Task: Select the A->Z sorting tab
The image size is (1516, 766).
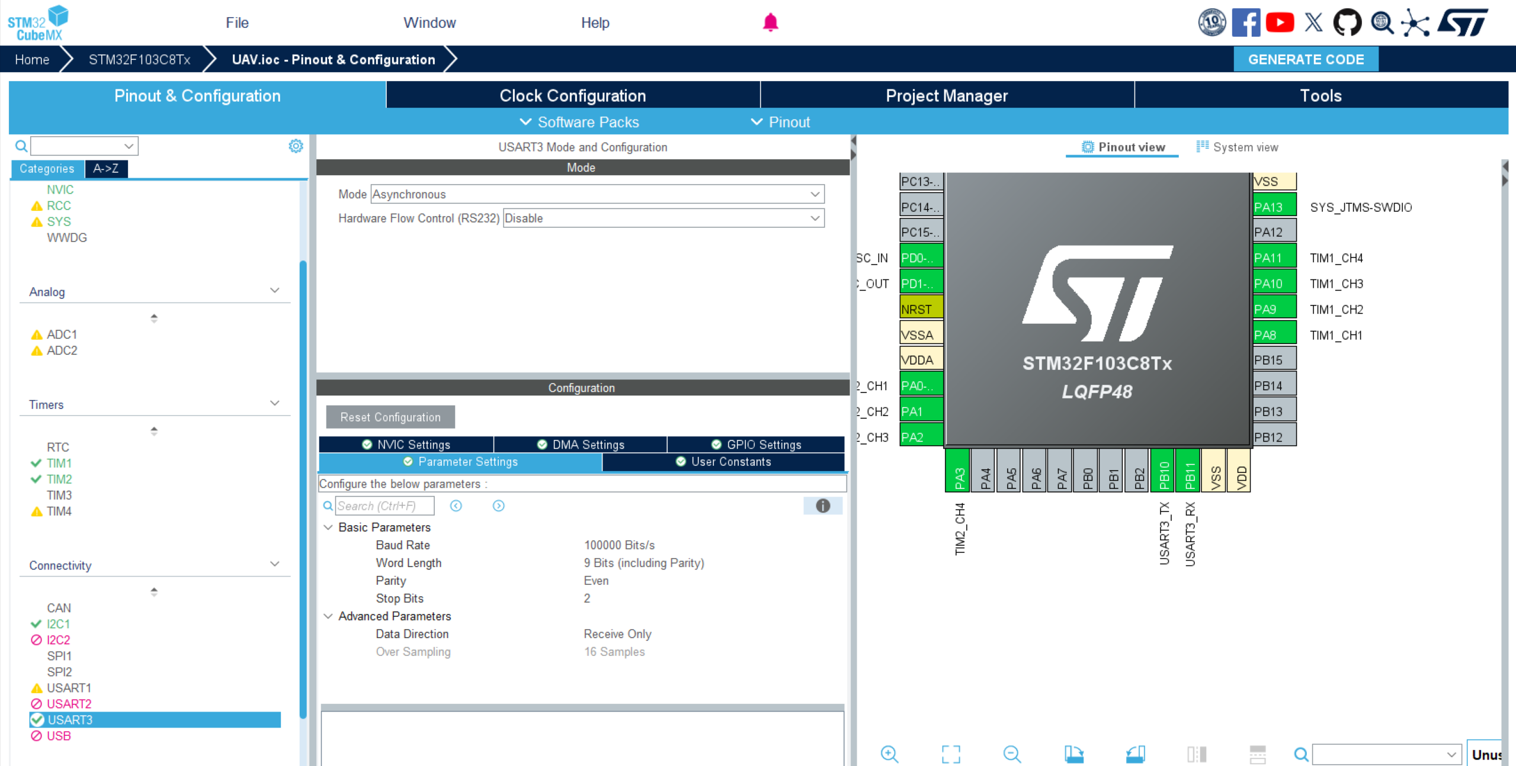Action: point(106,169)
